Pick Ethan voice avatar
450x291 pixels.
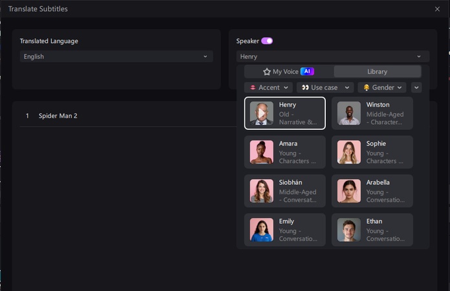[x=349, y=230]
